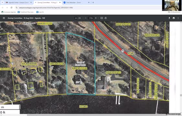Click the vertical scrollbar thumb
Viewport: 182px width, 116px height.
coord(181,95)
